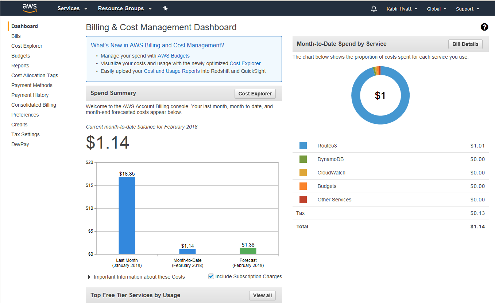The width and height of the screenshot is (495, 303).
Task: Click the green Forecast bar
Action: point(248,251)
